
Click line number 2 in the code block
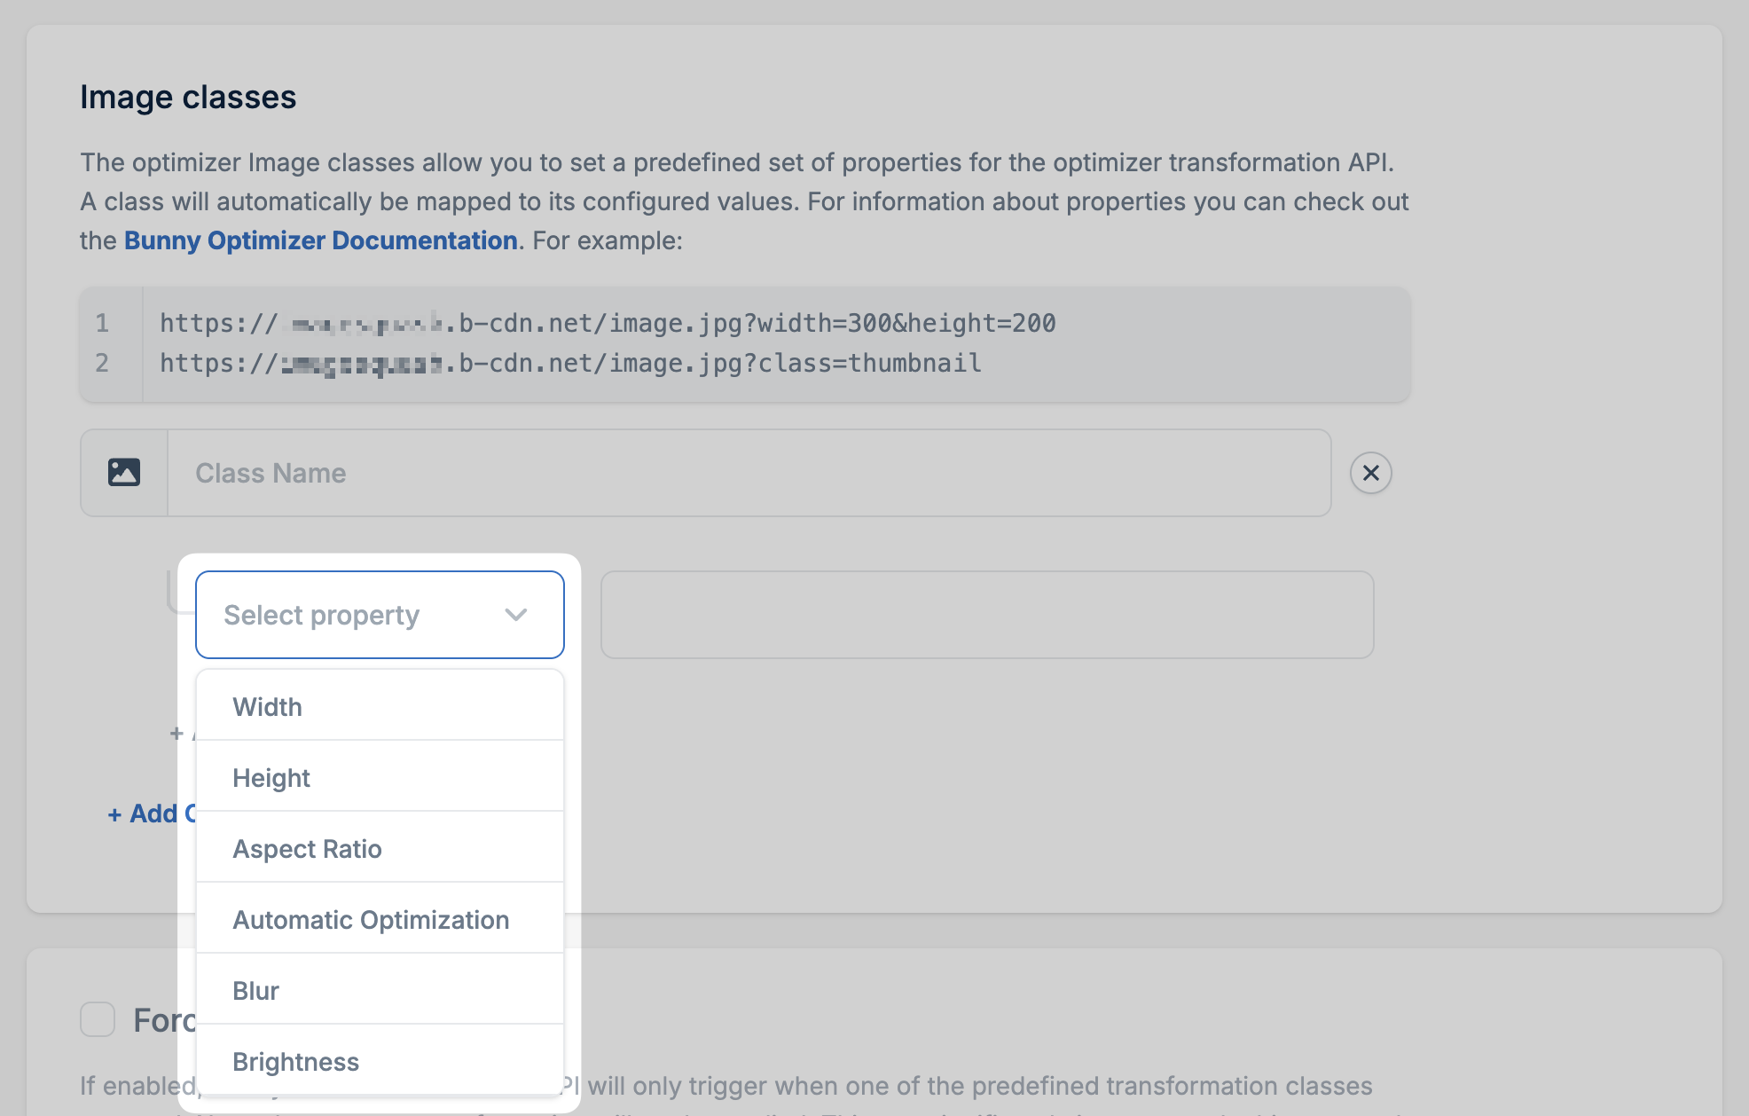click(103, 363)
